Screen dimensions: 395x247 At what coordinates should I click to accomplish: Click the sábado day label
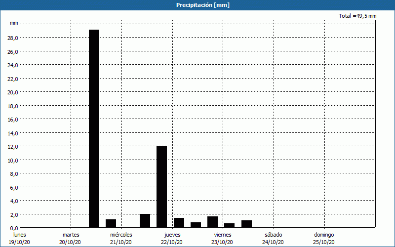click(x=274, y=235)
